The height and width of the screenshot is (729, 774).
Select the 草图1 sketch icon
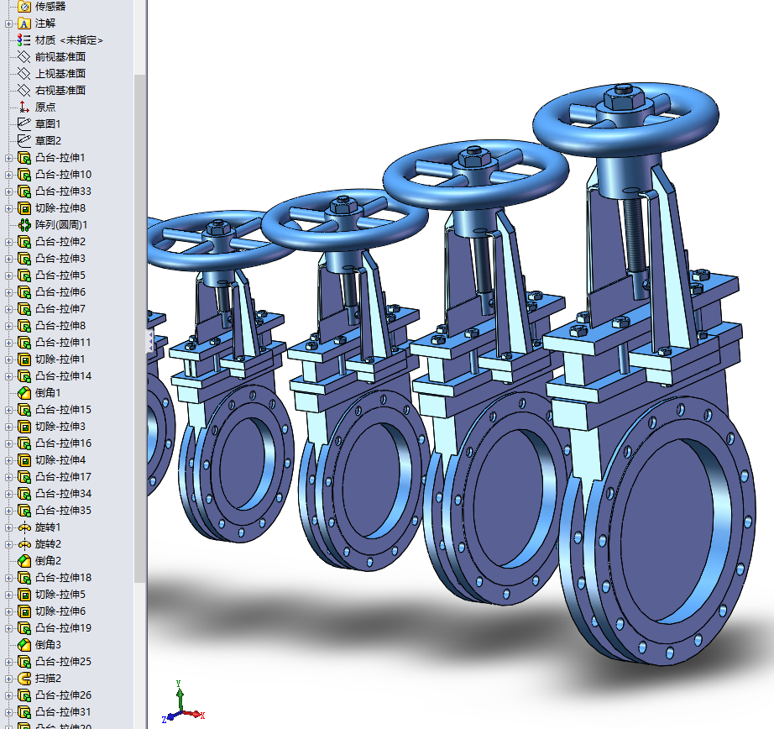pyautogui.click(x=24, y=124)
